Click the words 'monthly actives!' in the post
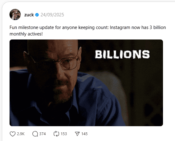The width and height of the screenshot is (175, 141). 26,34
